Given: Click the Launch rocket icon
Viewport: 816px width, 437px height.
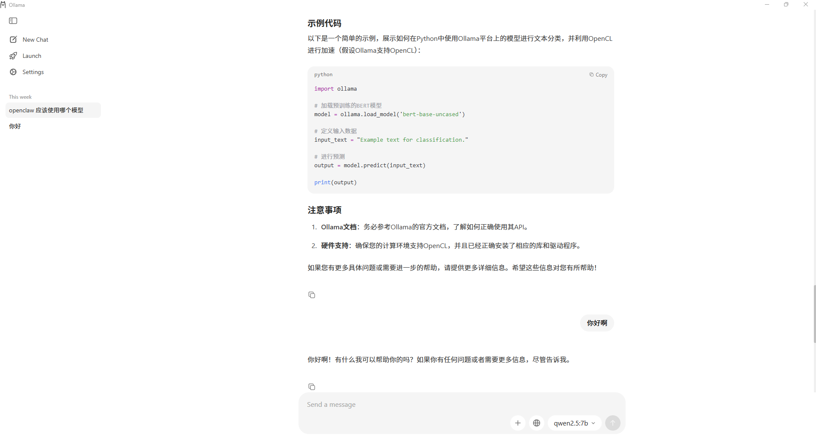Looking at the screenshot, I should pyautogui.click(x=13, y=56).
